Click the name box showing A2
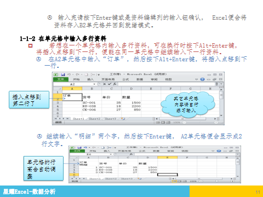263x197 pixels. 73,84
